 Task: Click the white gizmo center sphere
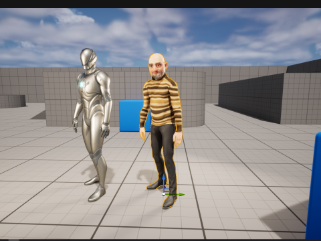tap(164, 194)
